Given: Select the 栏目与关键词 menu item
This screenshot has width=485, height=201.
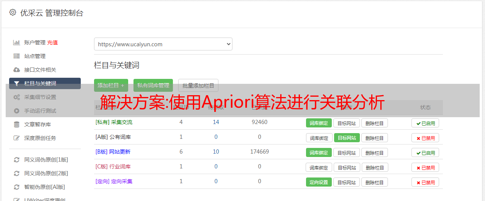Looking at the screenshot, I should (45, 83).
